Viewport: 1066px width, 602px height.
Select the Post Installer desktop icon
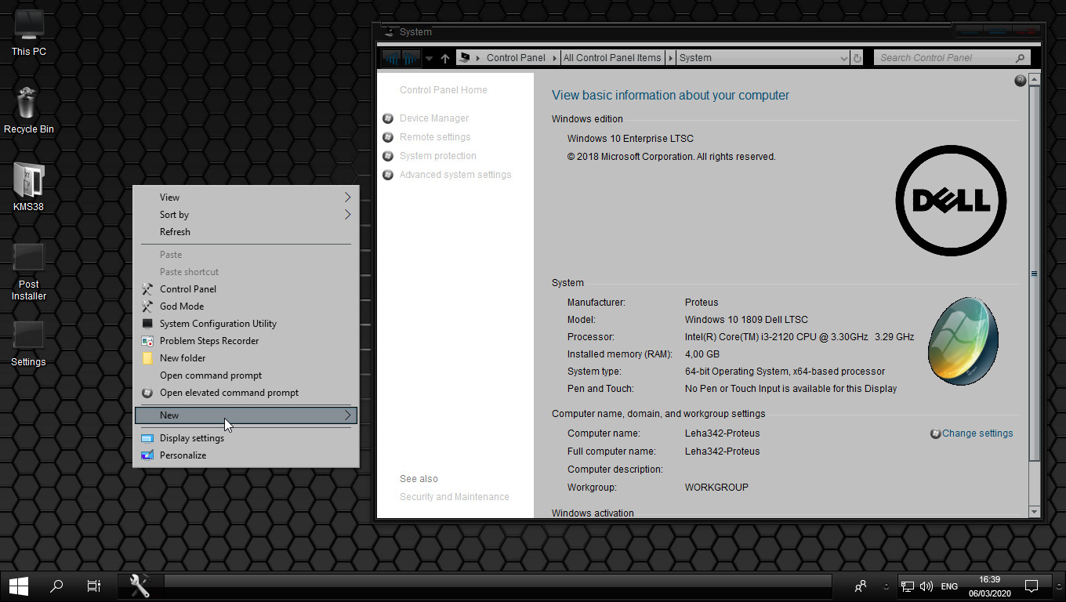point(29,271)
